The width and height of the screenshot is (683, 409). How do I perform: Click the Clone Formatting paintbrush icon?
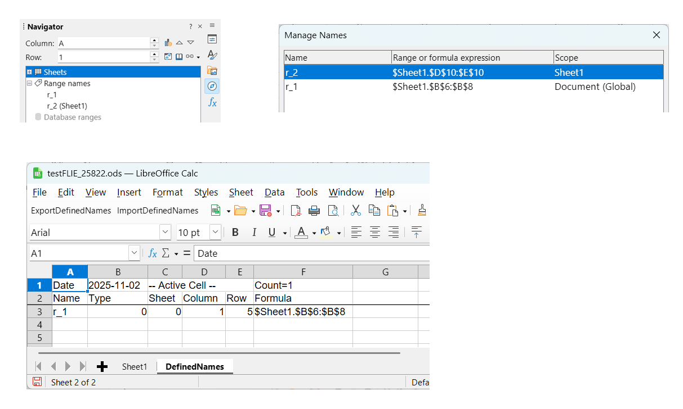[422, 211]
